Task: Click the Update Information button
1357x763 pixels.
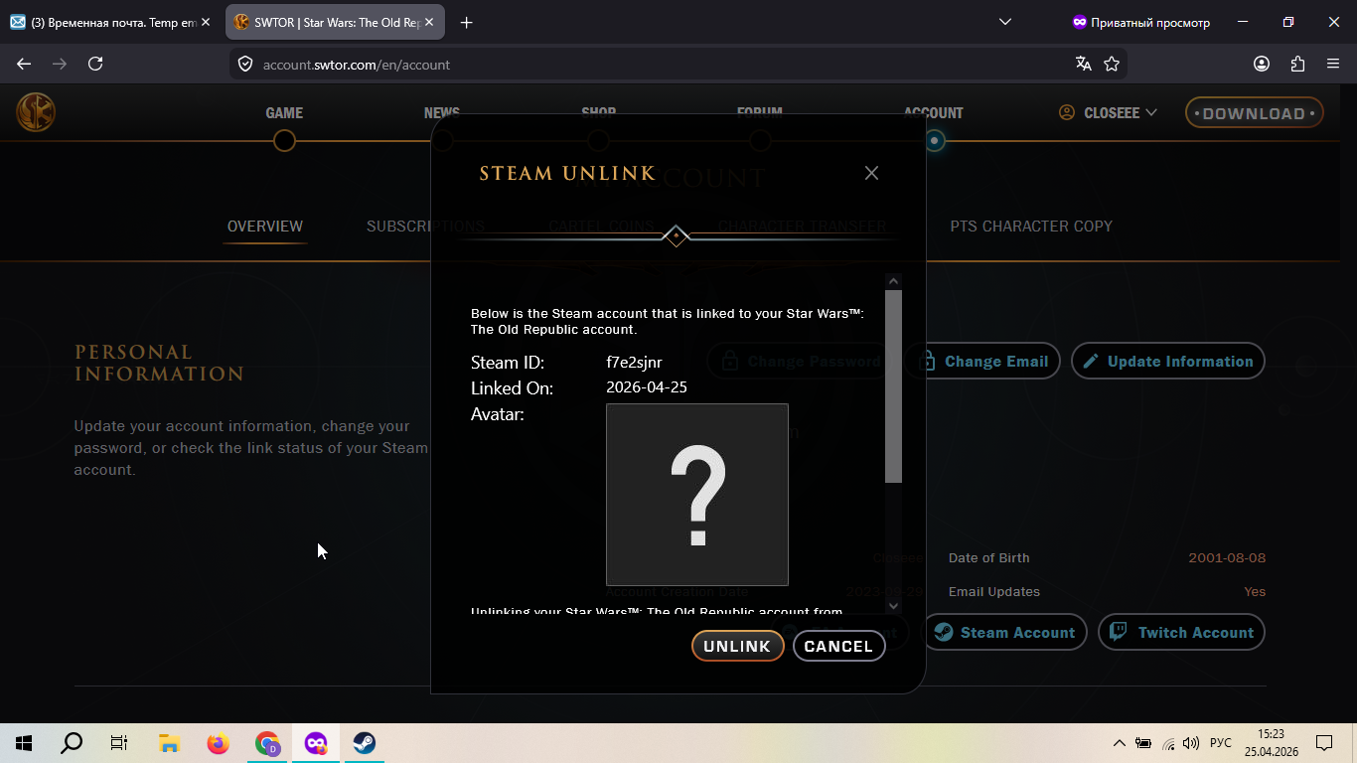Action: (1167, 361)
